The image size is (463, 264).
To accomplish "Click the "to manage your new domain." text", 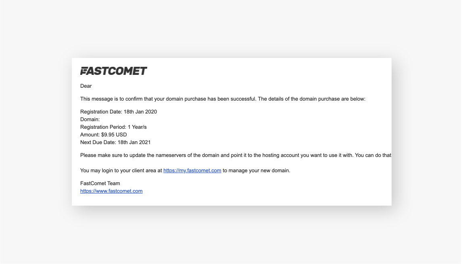I will click(x=257, y=171).
